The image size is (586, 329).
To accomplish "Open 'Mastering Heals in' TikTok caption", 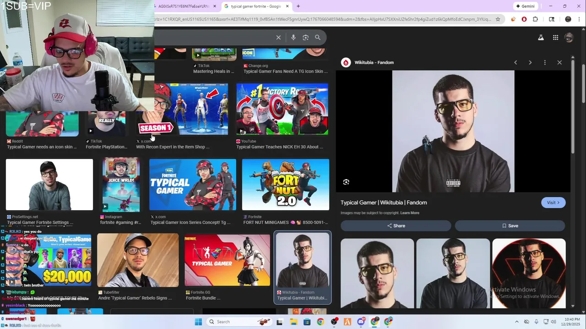I will tap(213, 71).
